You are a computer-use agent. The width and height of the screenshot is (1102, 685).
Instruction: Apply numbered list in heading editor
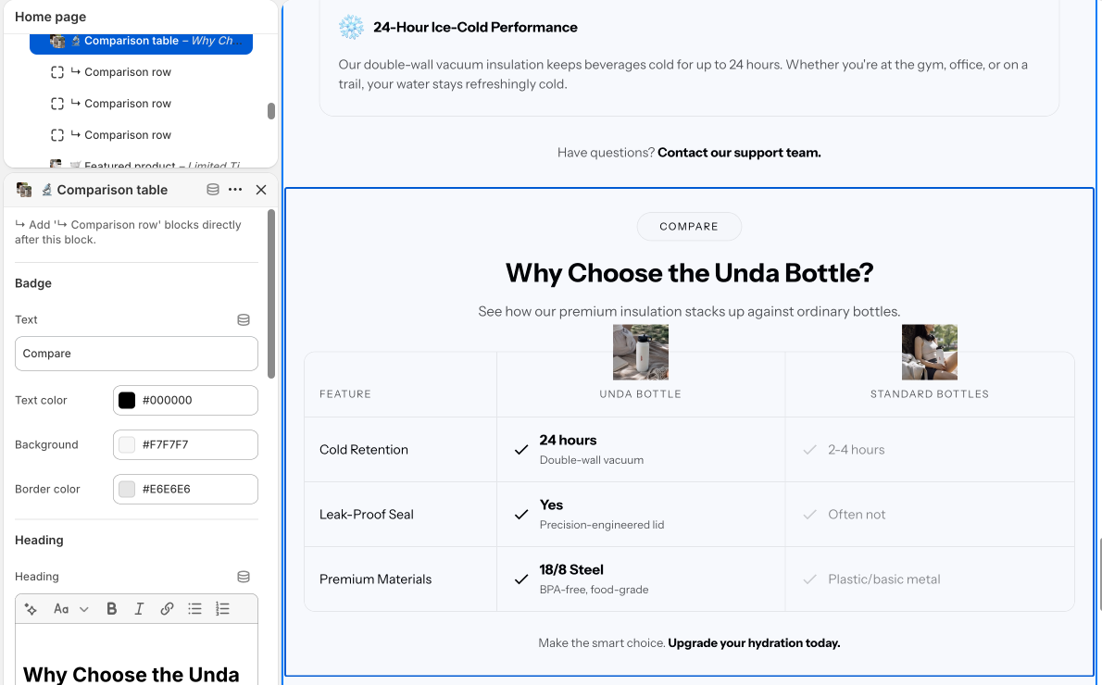click(x=222, y=609)
